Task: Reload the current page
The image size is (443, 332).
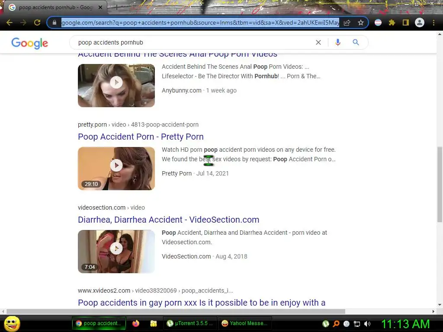Action: pyautogui.click(x=37, y=22)
